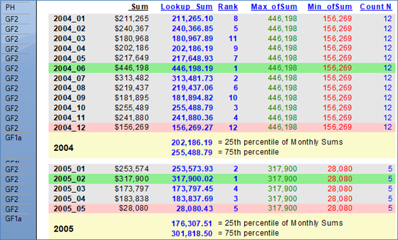Select the 240,366.85 Lookup Sum value
Viewport: 398px width, 240px height.
pos(193,29)
